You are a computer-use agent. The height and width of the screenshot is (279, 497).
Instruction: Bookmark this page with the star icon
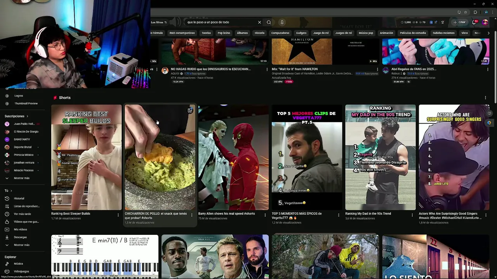coord(465,12)
